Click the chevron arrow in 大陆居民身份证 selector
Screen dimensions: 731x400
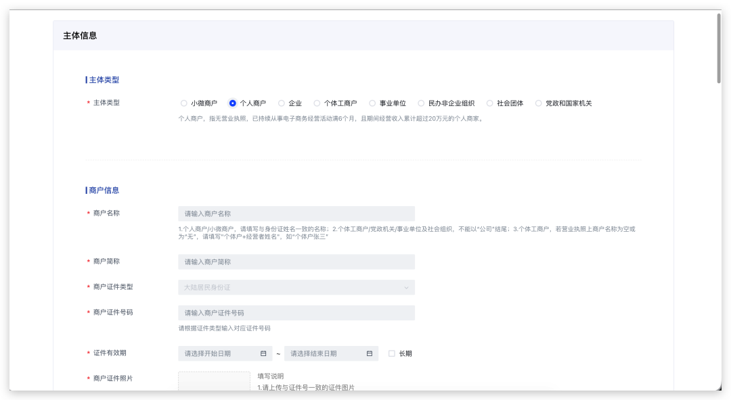point(406,288)
